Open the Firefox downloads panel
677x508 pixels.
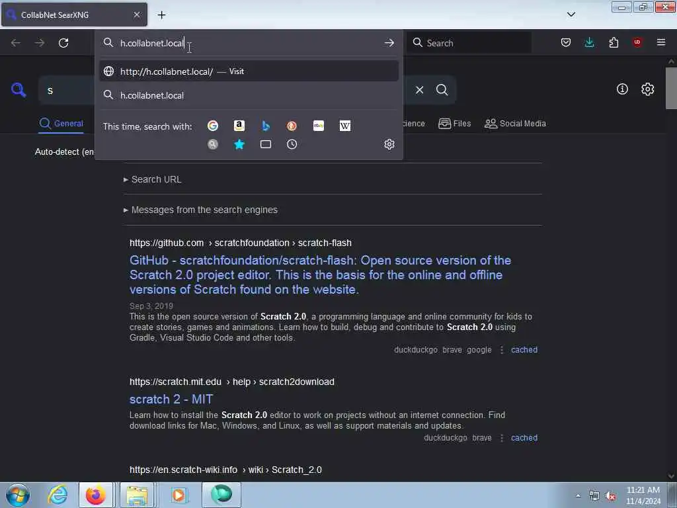pyautogui.click(x=589, y=42)
